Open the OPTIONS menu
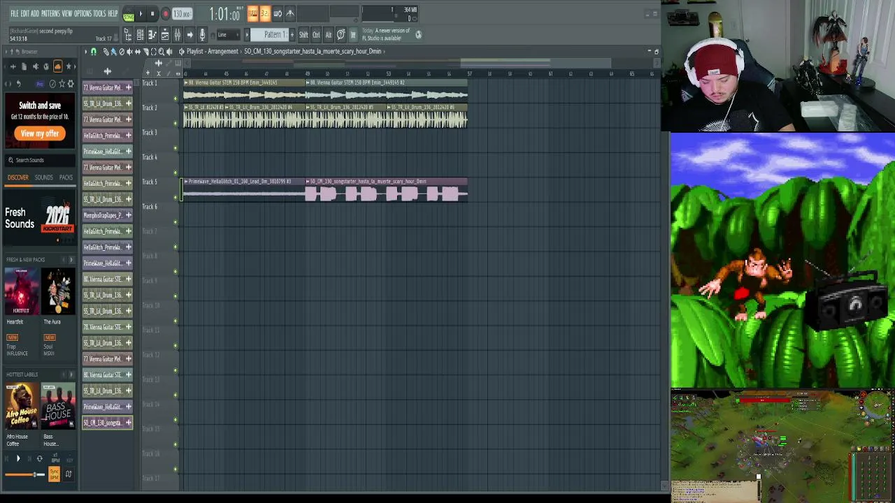The width and height of the screenshot is (895, 503). 83,13
